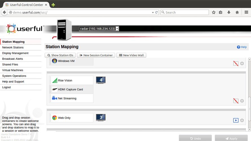
Task: Select the HDMI Capture Card icon
Action: pos(55,89)
